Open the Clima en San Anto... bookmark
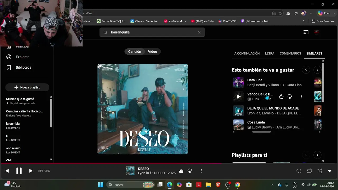Image resolution: width=338 pixels, height=190 pixels. click(145, 21)
